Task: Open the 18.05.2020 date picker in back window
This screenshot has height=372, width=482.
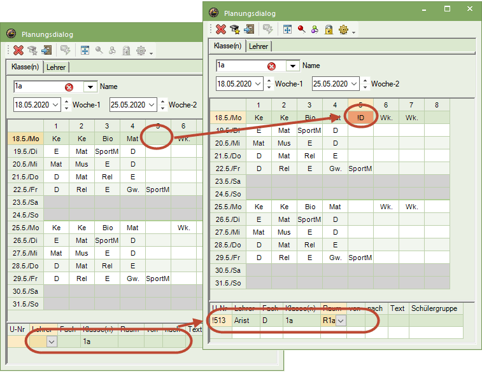Action: (55, 105)
